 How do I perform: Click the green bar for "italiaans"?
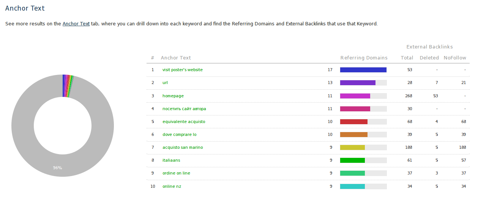click(x=352, y=160)
